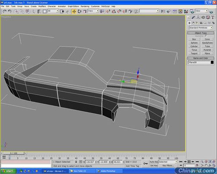Switch to Adobe Photoshop in taskbar
217x174 pixels.
coord(109,171)
